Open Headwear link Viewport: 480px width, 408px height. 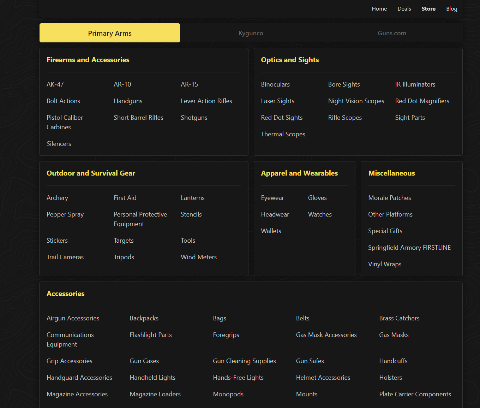(x=275, y=214)
